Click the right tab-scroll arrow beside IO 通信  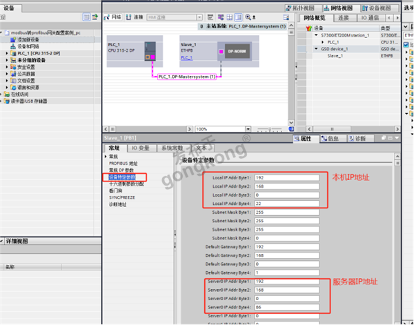[x=397, y=18]
